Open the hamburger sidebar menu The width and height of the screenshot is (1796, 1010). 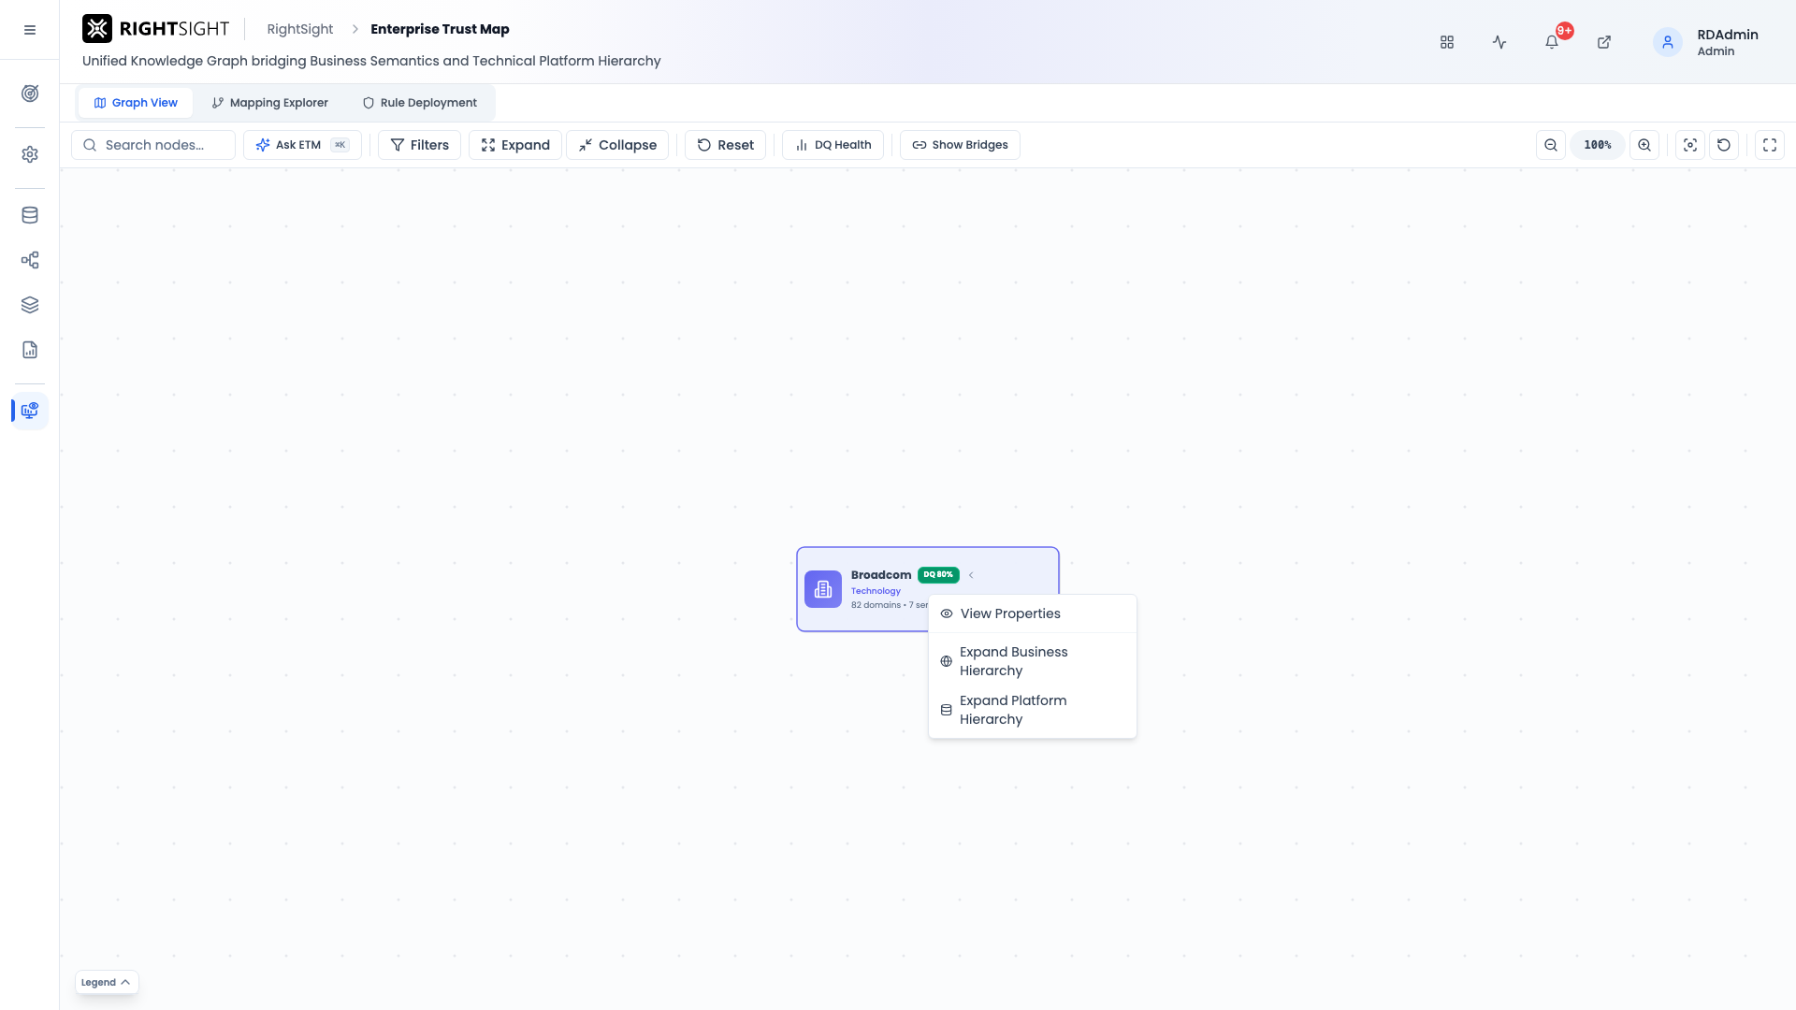click(x=30, y=30)
